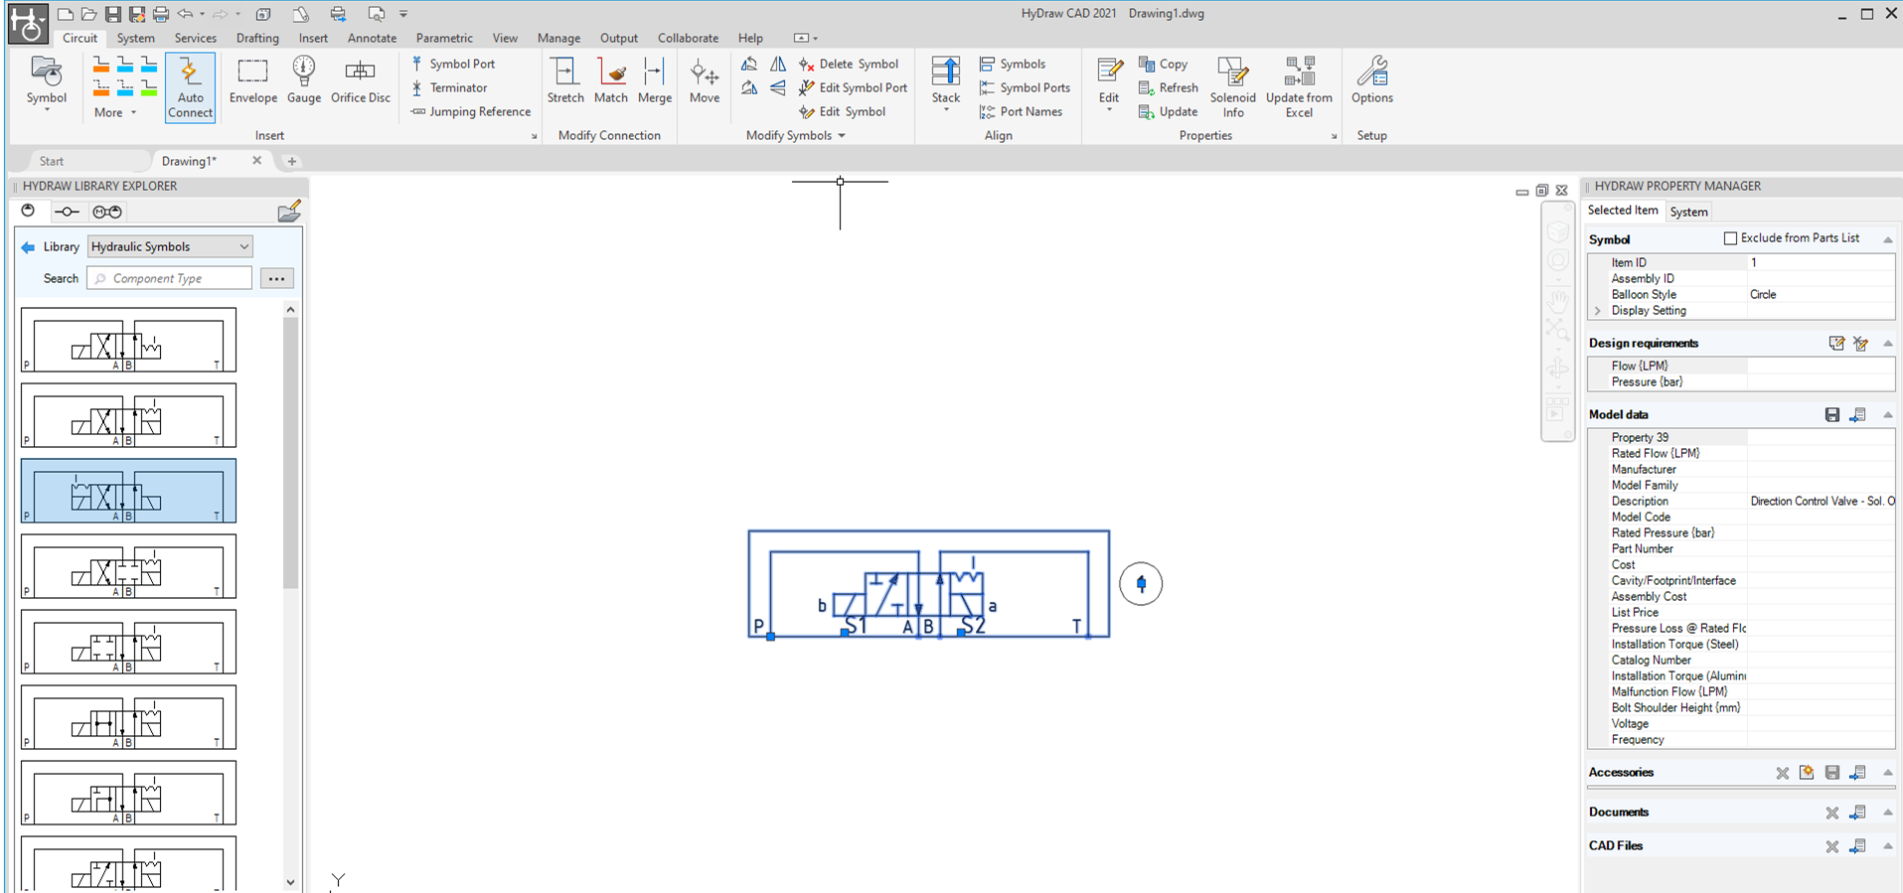Viewport: 1903px width, 893px height.
Task: Switch to the System tab in Property Manager
Action: (1688, 212)
